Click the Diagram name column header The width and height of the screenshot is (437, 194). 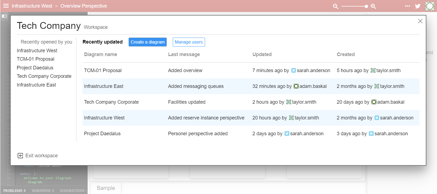pos(100,54)
